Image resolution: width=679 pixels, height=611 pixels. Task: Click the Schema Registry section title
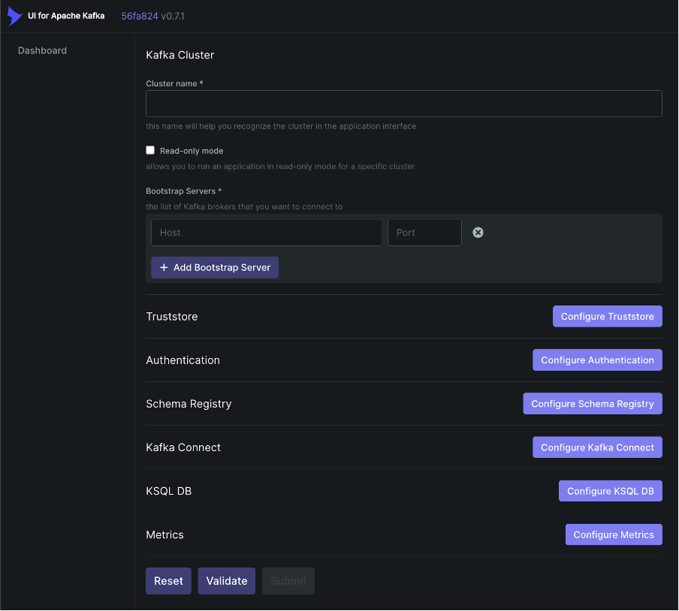(189, 404)
